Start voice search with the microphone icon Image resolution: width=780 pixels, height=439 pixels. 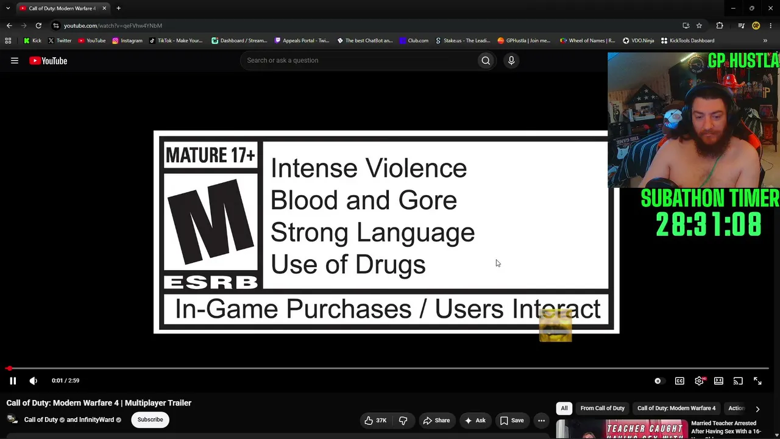[511, 60]
